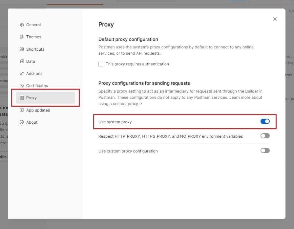Image resolution: width=294 pixels, height=229 pixels.
Task: Click the Themes palette icon
Action: click(x=22, y=37)
